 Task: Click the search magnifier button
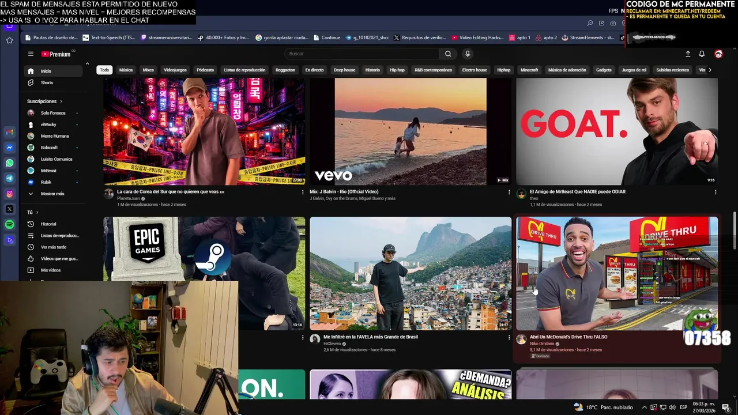448,54
